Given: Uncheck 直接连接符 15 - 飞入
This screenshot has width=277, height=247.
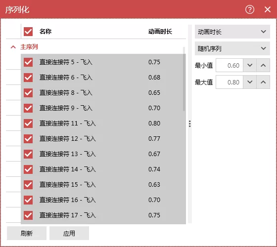Looking at the screenshot, I should (x=28, y=185).
